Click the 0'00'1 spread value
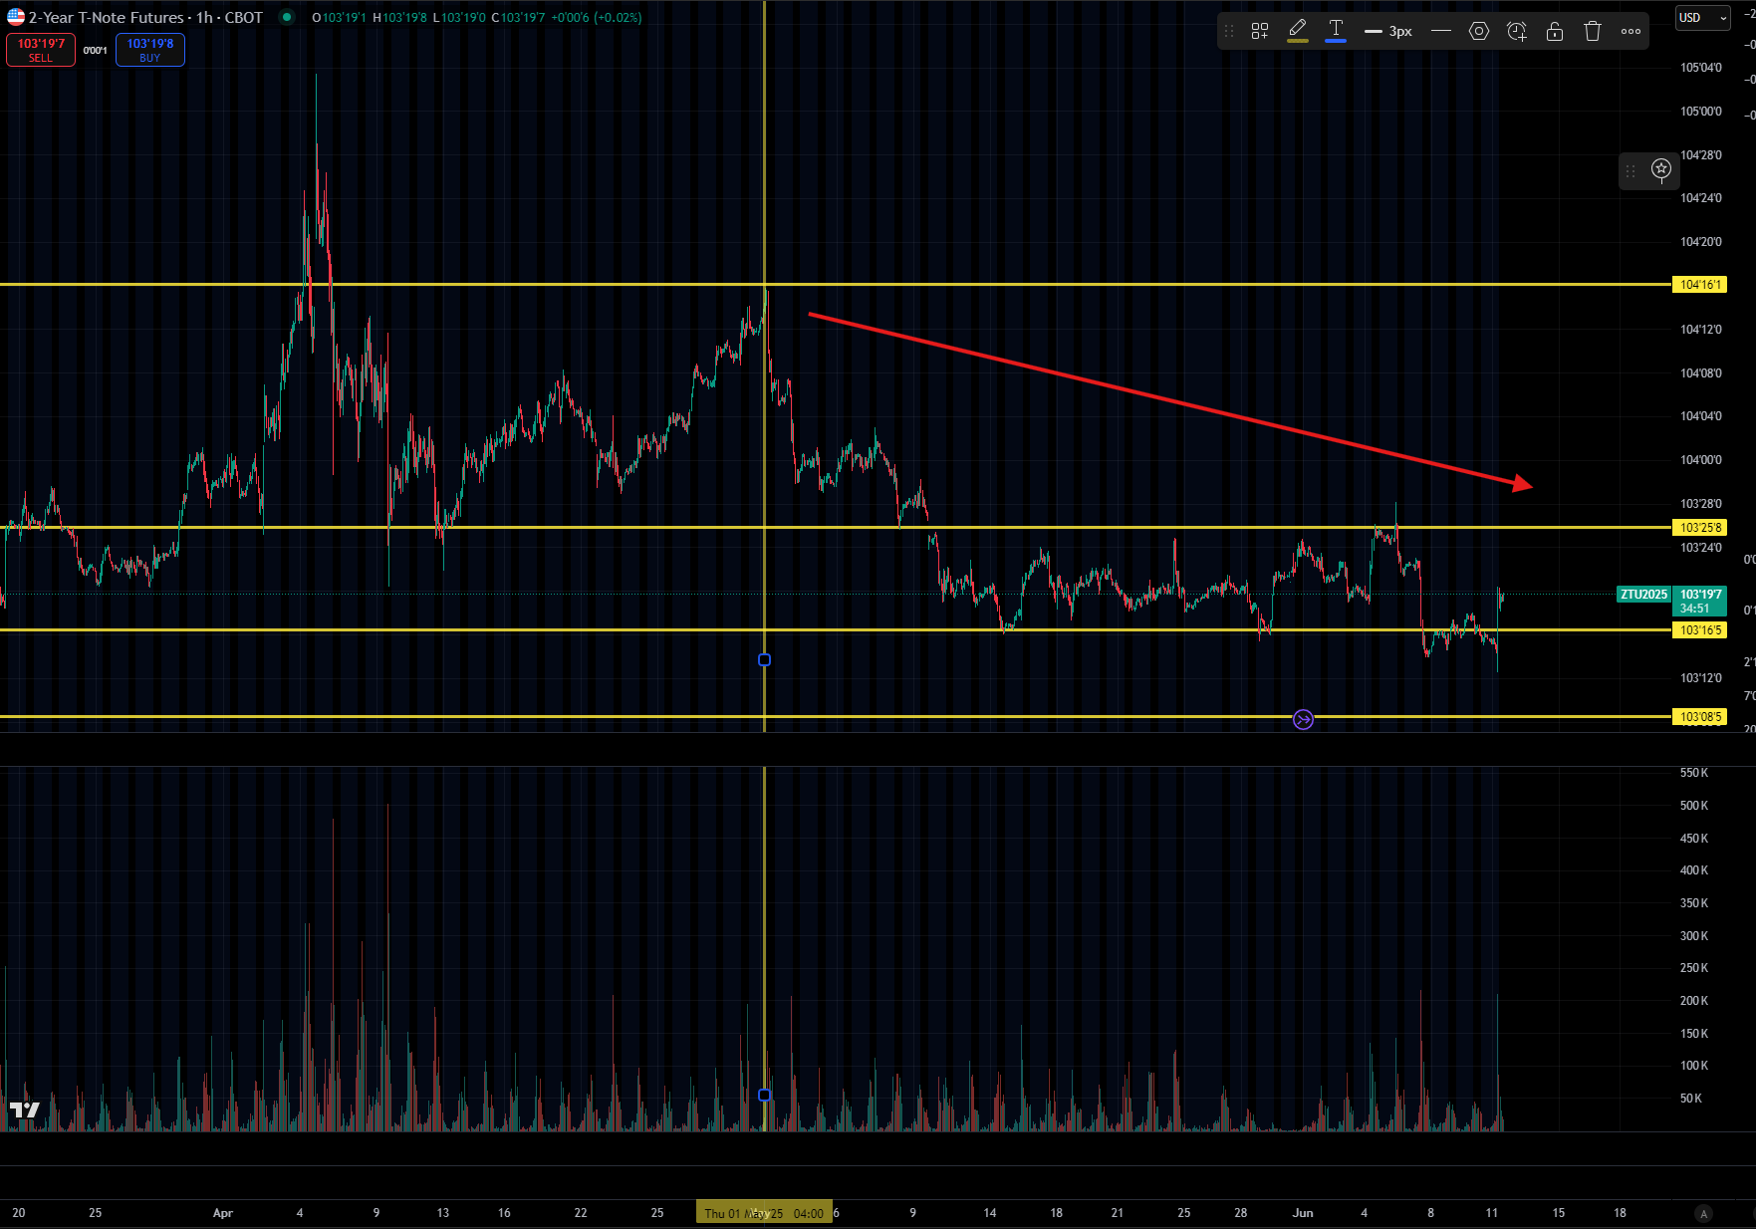The image size is (1756, 1229). coord(96,51)
